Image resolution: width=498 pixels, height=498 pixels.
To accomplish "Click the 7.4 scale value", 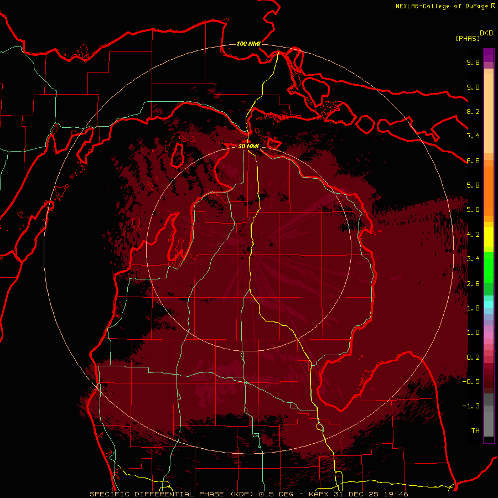I will click(473, 136).
